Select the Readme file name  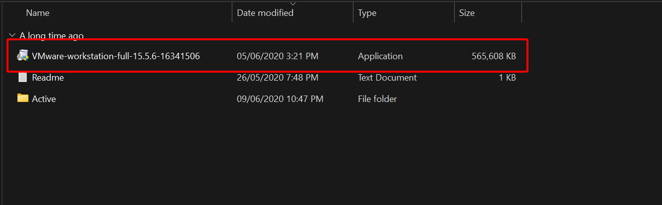click(x=48, y=78)
